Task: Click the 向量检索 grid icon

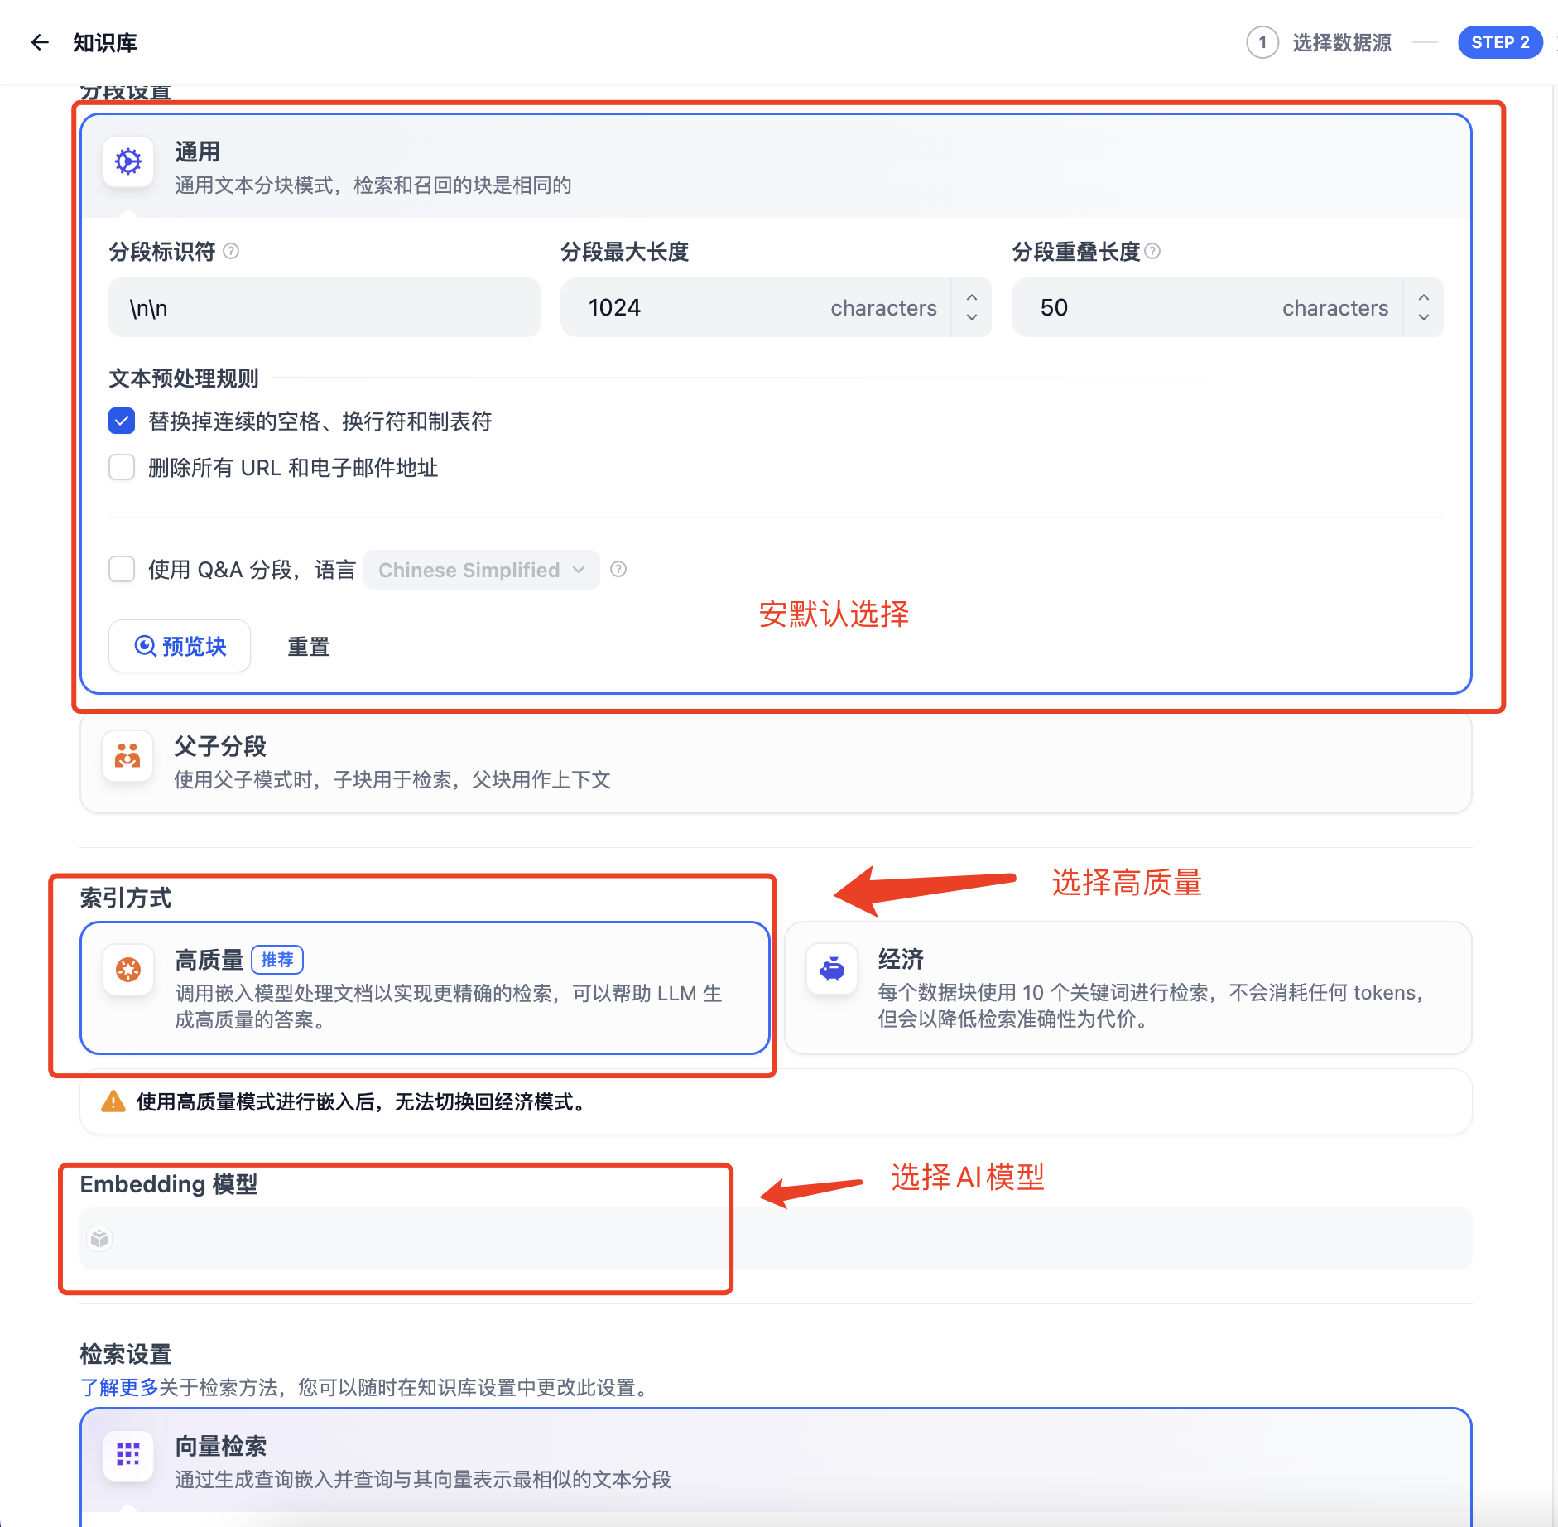Action: pyautogui.click(x=127, y=1454)
